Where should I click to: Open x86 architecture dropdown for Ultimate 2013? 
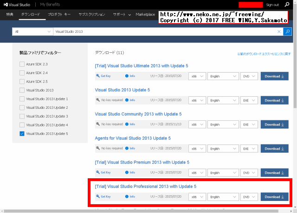tap(197, 76)
